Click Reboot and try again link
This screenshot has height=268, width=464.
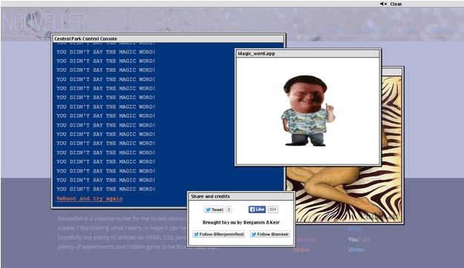pyautogui.click(x=90, y=198)
